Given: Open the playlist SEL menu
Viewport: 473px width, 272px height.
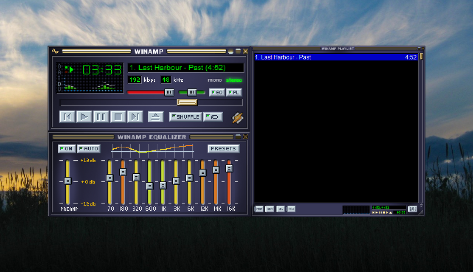Looking at the screenshot, I should tap(280, 209).
